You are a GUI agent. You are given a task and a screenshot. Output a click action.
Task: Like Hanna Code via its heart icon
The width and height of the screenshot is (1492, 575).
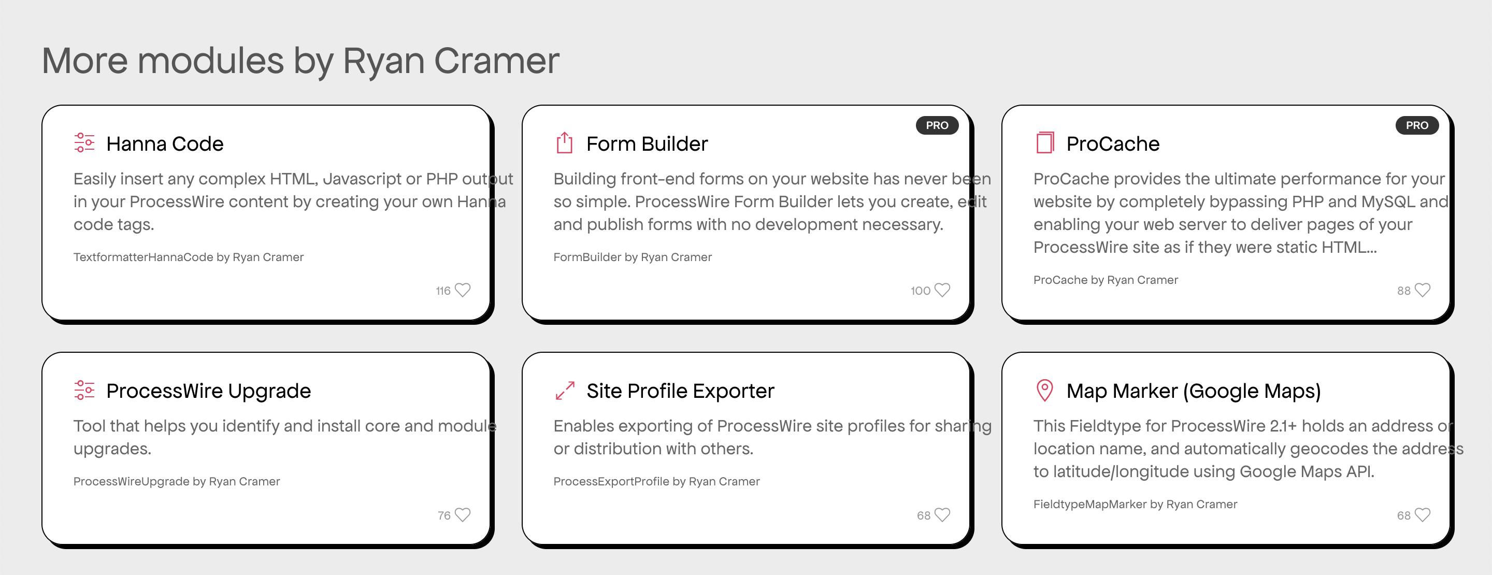[x=463, y=290]
